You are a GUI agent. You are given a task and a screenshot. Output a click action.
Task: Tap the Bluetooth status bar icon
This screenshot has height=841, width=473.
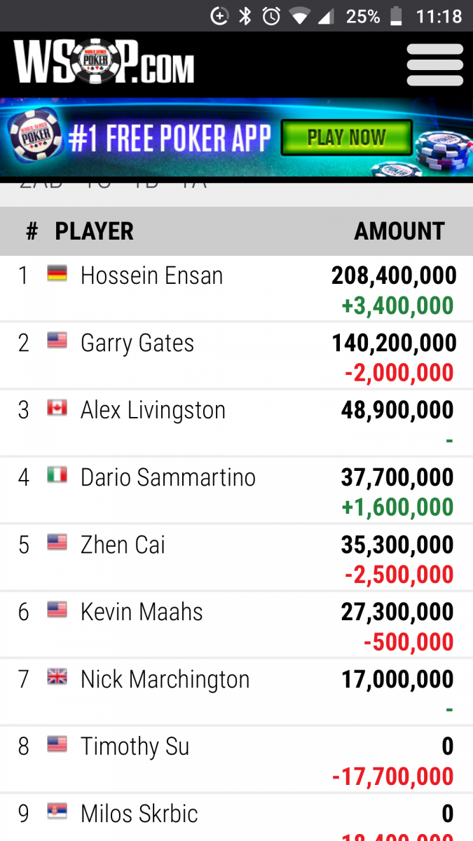(245, 16)
